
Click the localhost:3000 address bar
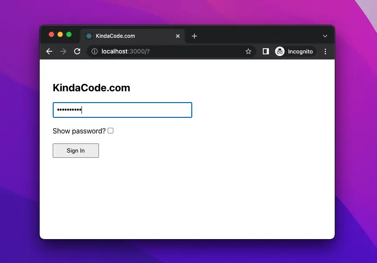(x=171, y=51)
